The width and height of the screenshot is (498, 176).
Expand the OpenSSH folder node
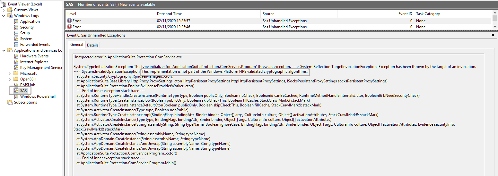pos(10,79)
